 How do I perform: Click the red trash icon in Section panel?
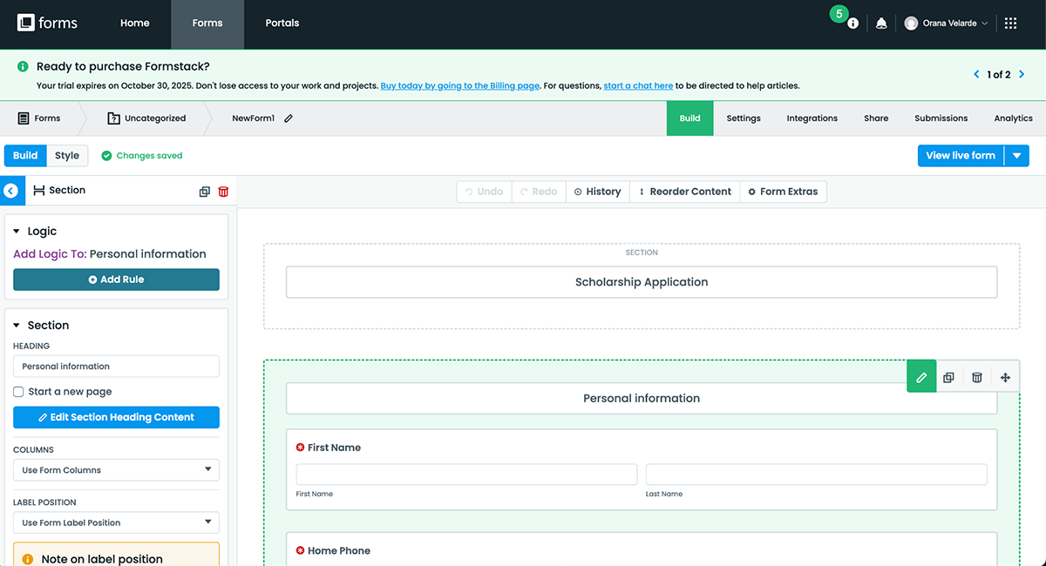coord(223,191)
